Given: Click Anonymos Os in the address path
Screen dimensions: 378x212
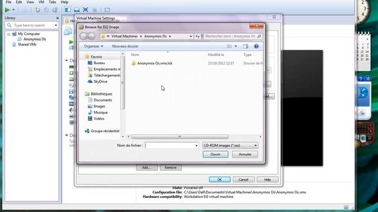Looking at the screenshot, I should point(155,36).
